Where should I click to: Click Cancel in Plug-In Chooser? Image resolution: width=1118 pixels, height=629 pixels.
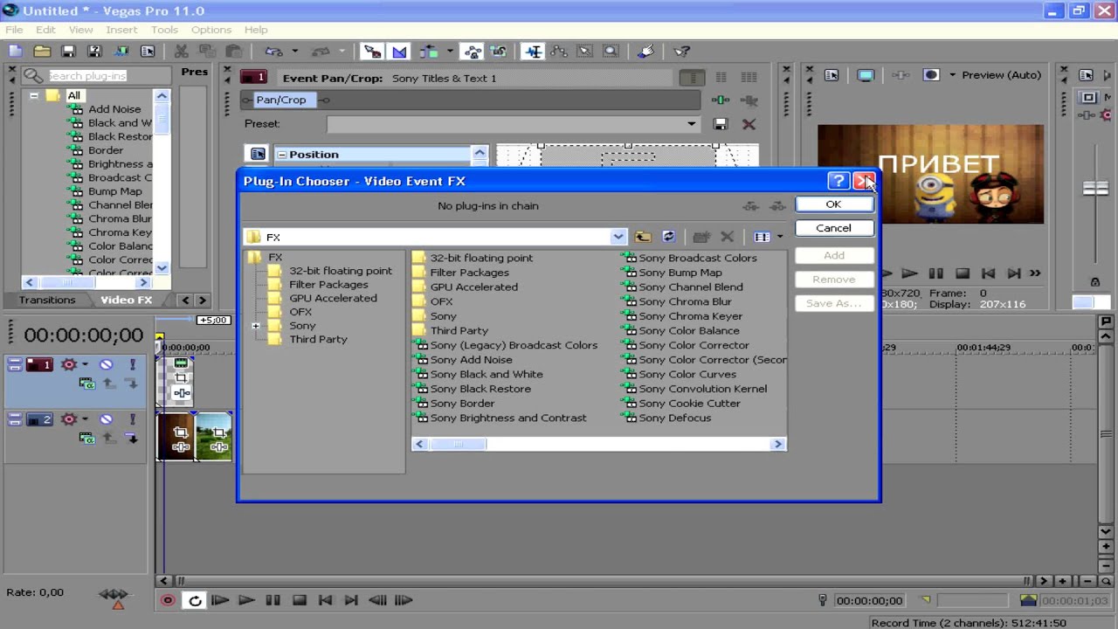pyautogui.click(x=833, y=228)
